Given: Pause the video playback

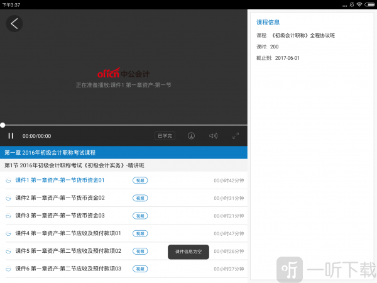Looking at the screenshot, I should [11, 135].
